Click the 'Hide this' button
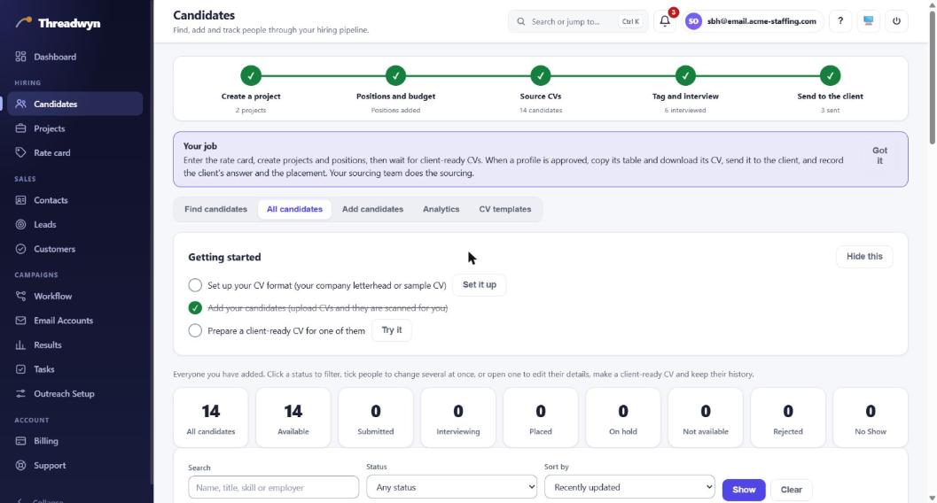Image resolution: width=937 pixels, height=503 pixels. tap(864, 257)
